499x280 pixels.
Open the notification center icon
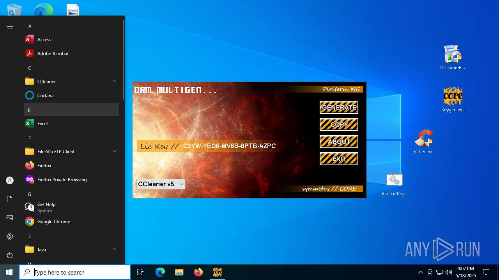click(486, 272)
